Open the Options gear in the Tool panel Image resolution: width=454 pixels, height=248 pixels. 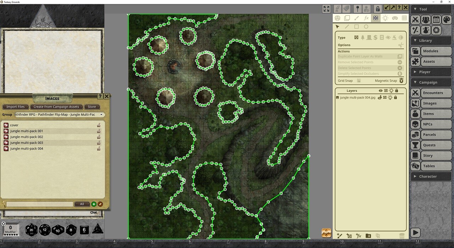click(436, 30)
